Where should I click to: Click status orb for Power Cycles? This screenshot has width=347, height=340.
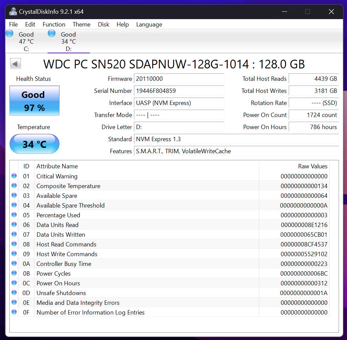[14, 273]
